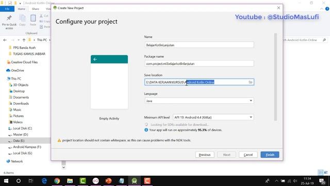Open Desktop in Explorer tree
The height and width of the screenshot is (186, 330).
(19, 91)
